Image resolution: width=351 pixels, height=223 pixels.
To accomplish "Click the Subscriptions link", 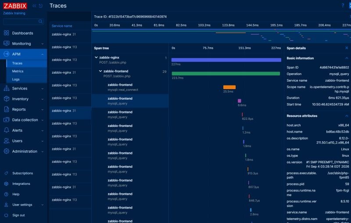I will tap(23, 173).
